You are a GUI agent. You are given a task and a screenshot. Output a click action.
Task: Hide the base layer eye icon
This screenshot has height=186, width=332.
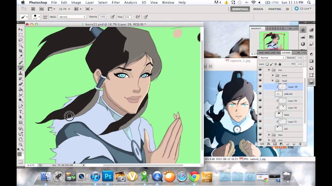260,115
